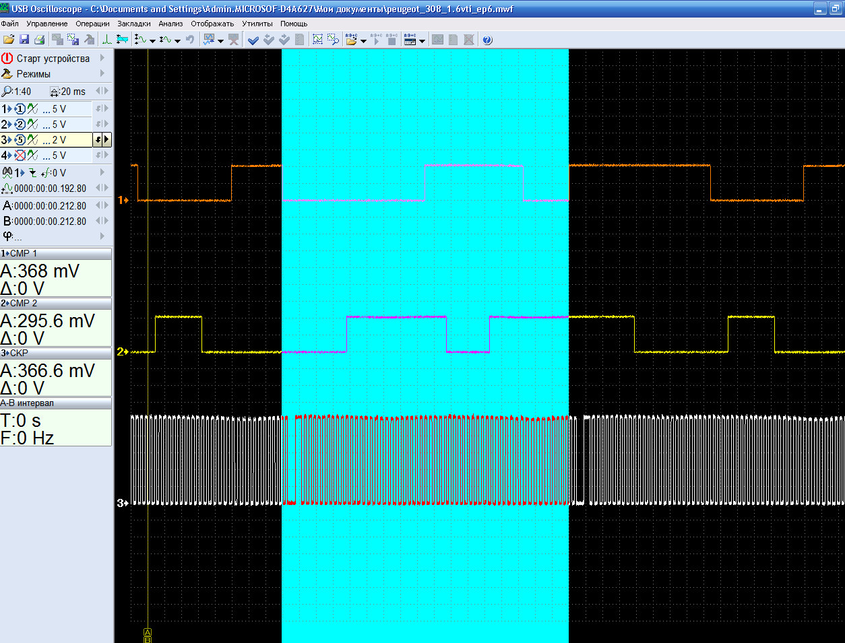This screenshot has width=845, height=643.
Task: Expand the φ row arrow
Action: [x=102, y=236]
